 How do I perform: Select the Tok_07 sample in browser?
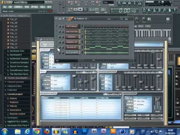(13, 19)
